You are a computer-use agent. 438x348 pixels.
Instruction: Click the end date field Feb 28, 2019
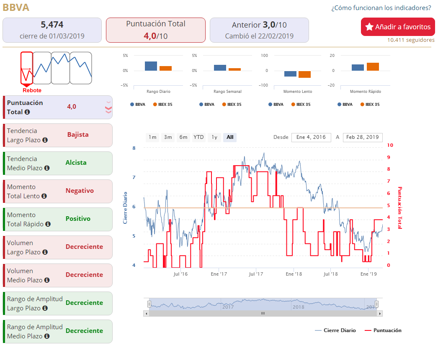[x=363, y=137]
